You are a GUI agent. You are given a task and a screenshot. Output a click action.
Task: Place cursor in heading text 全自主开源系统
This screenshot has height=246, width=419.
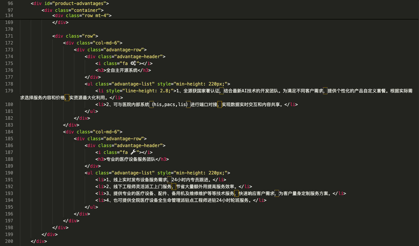[x=122, y=70]
